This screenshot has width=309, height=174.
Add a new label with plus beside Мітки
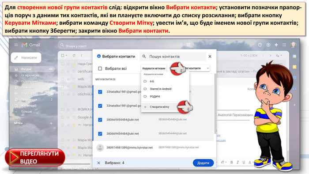tap(51, 123)
